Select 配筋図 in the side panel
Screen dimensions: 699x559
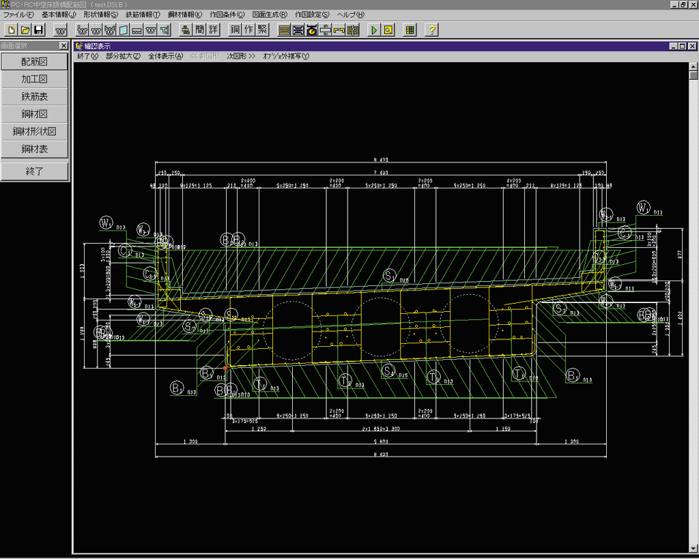tap(35, 61)
